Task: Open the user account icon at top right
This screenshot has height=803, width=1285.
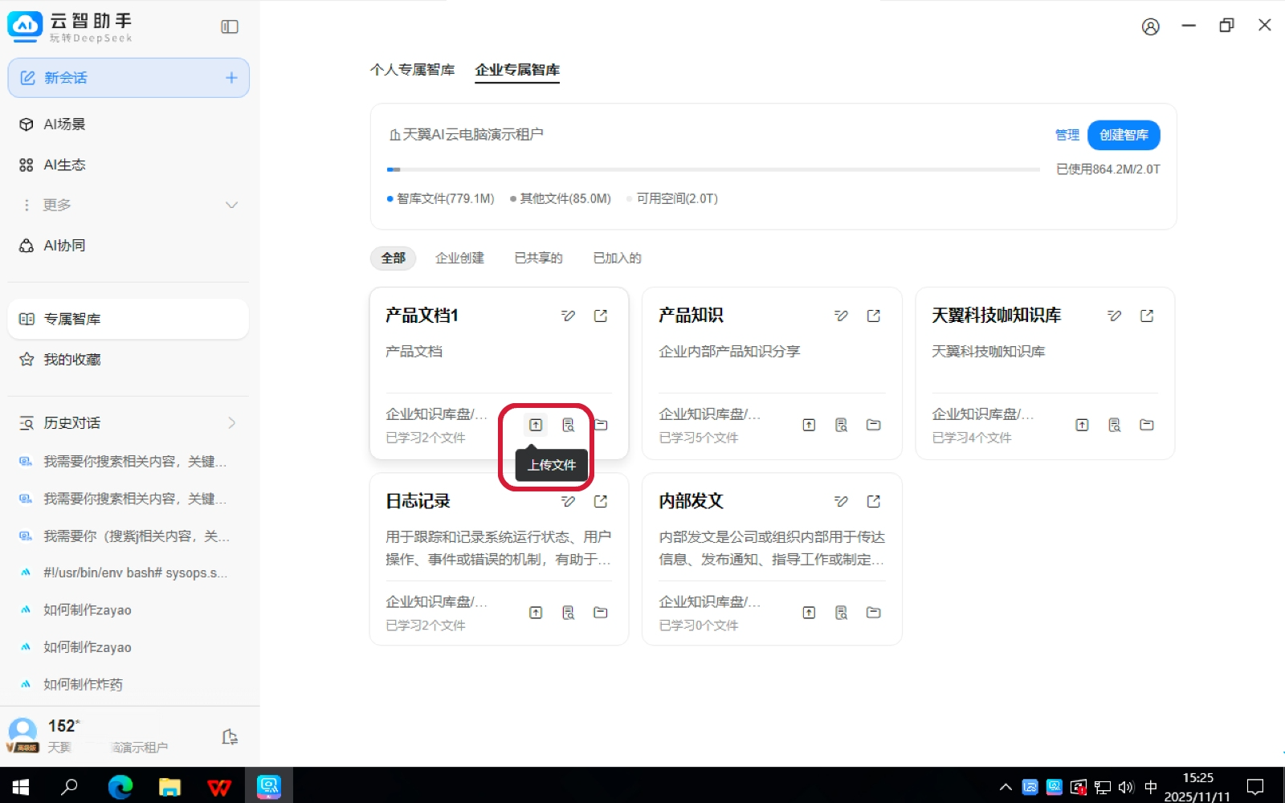Action: tap(1150, 26)
